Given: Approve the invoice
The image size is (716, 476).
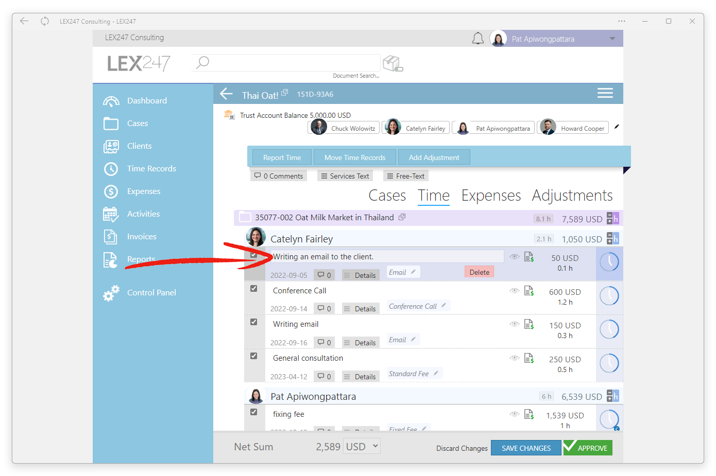Looking at the screenshot, I should 587,448.
